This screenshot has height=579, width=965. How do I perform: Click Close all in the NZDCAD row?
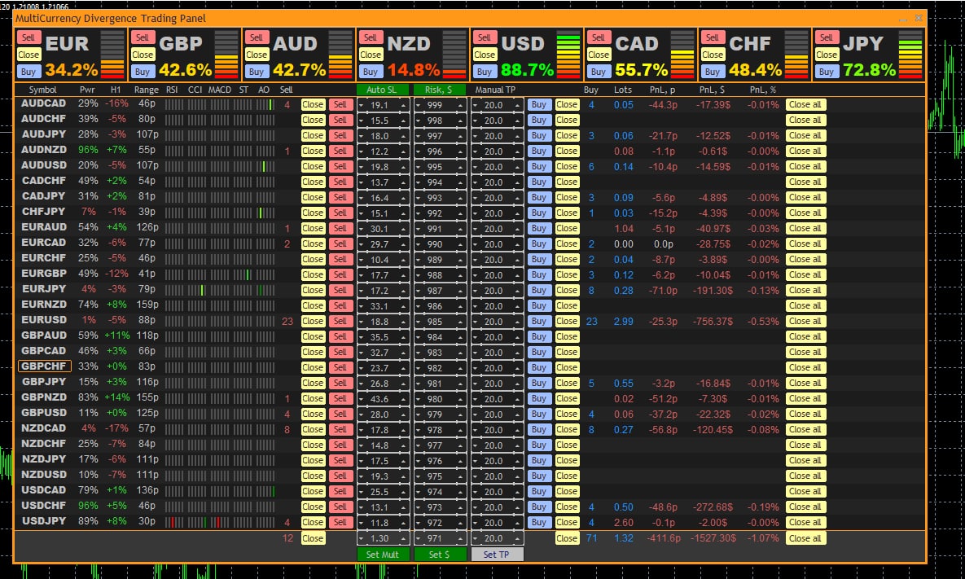(805, 429)
